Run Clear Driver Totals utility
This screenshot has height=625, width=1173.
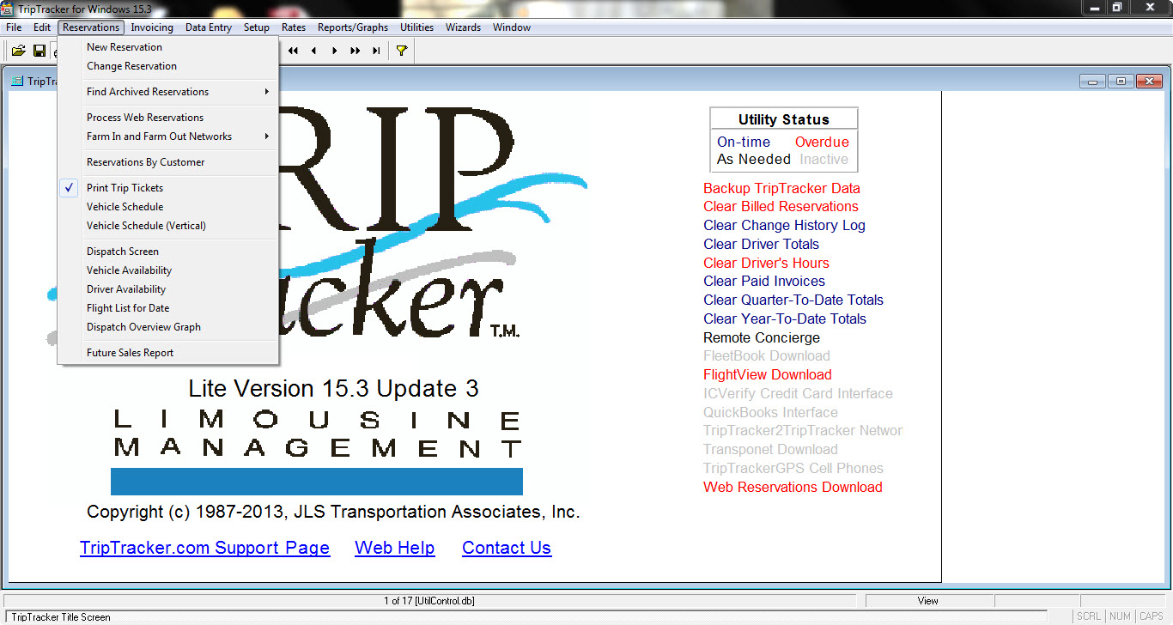point(761,244)
